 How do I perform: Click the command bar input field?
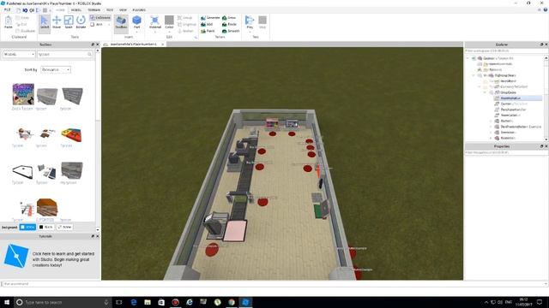coord(274,284)
